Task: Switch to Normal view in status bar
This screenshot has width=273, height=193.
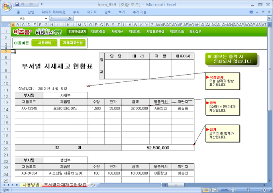Action: coord(206,190)
